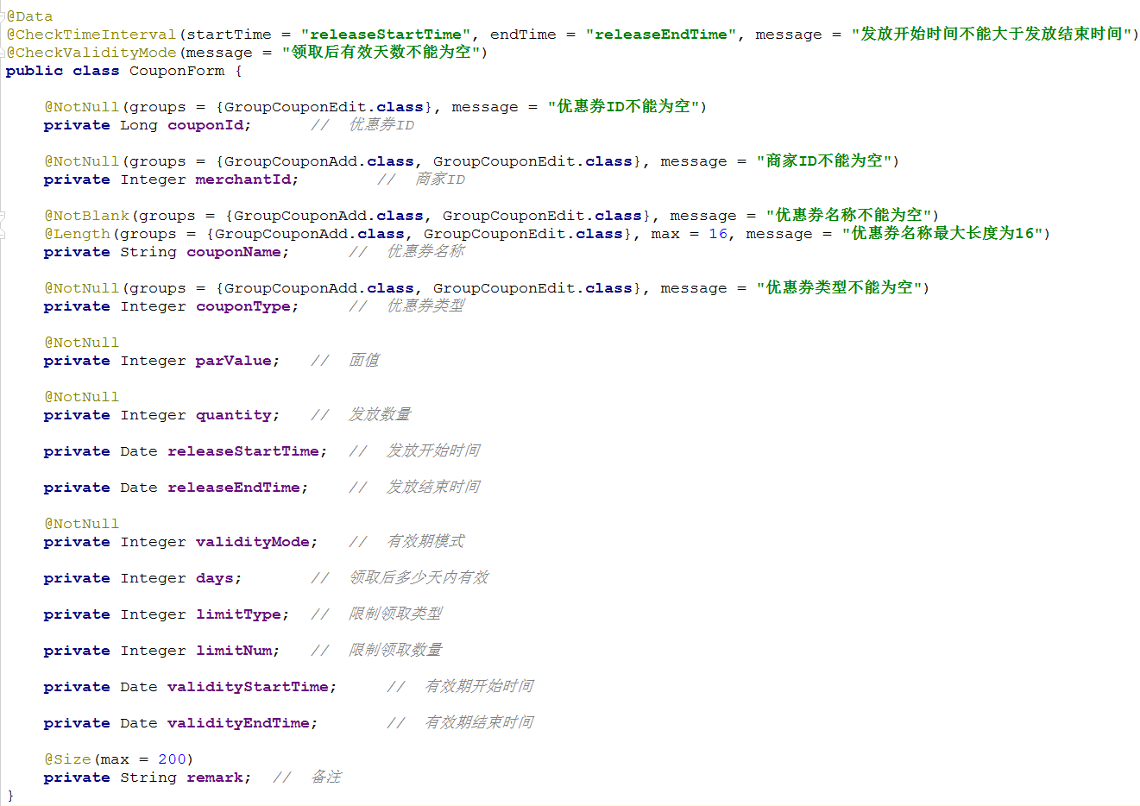This screenshot has height=806, width=1140.
Task: Click the comment 领取后多少天有效
Action: pyautogui.click(x=419, y=578)
